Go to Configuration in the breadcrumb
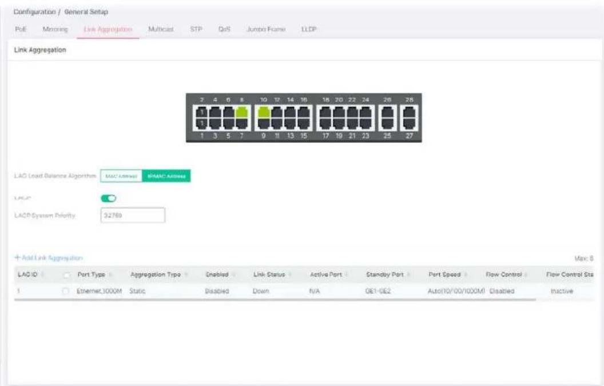 tap(35, 12)
